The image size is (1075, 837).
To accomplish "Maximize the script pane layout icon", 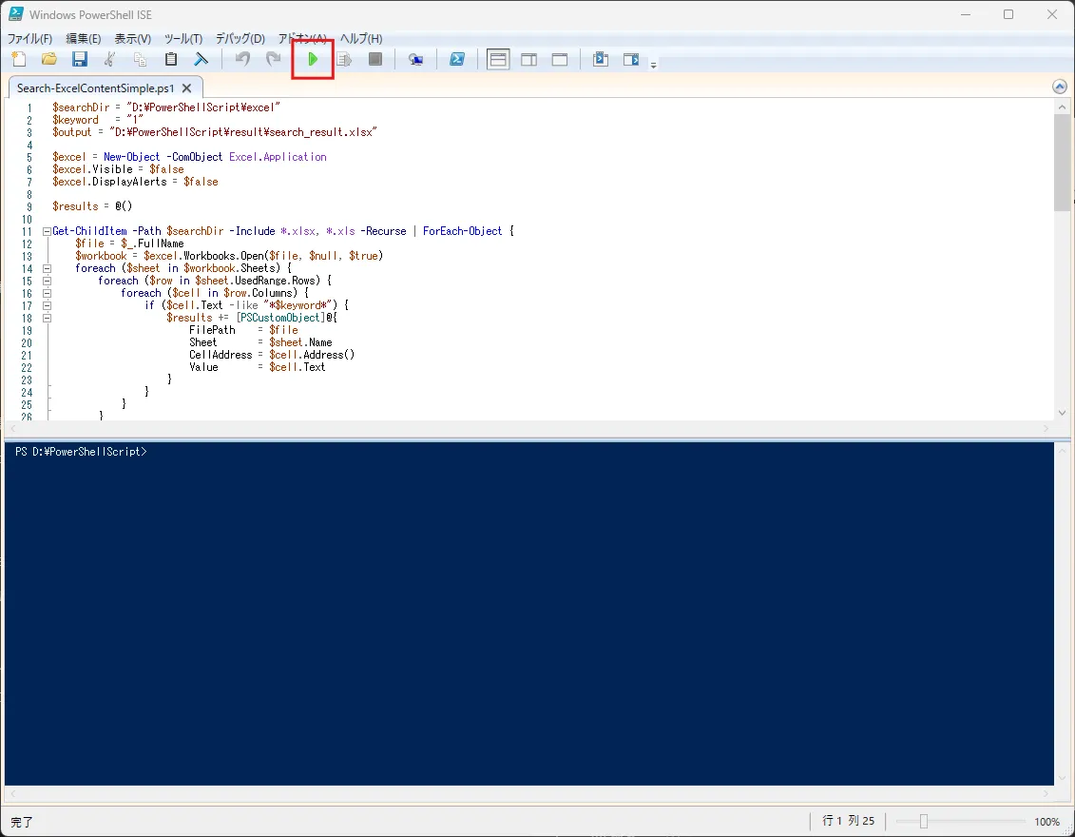I will coord(560,60).
